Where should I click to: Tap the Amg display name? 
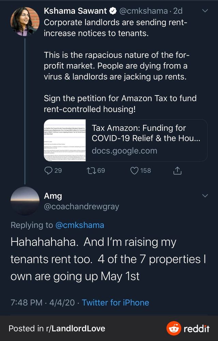pos(53,196)
